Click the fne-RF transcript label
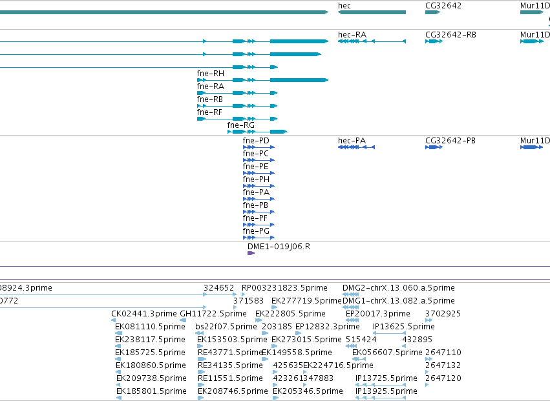The image size is (550, 401). (x=209, y=112)
